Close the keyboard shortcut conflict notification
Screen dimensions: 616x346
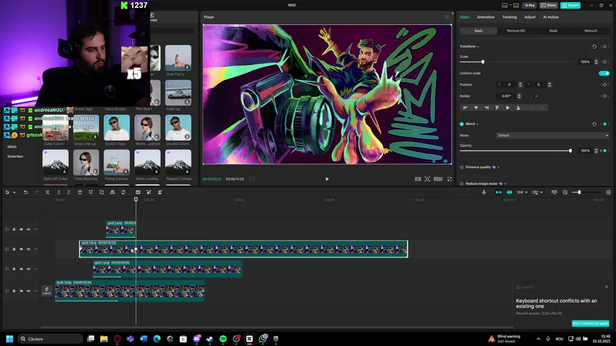pyautogui.click(x=606, y=287)
